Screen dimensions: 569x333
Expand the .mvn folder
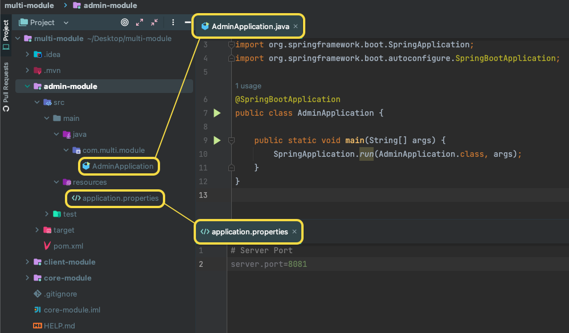pos(27,71)
